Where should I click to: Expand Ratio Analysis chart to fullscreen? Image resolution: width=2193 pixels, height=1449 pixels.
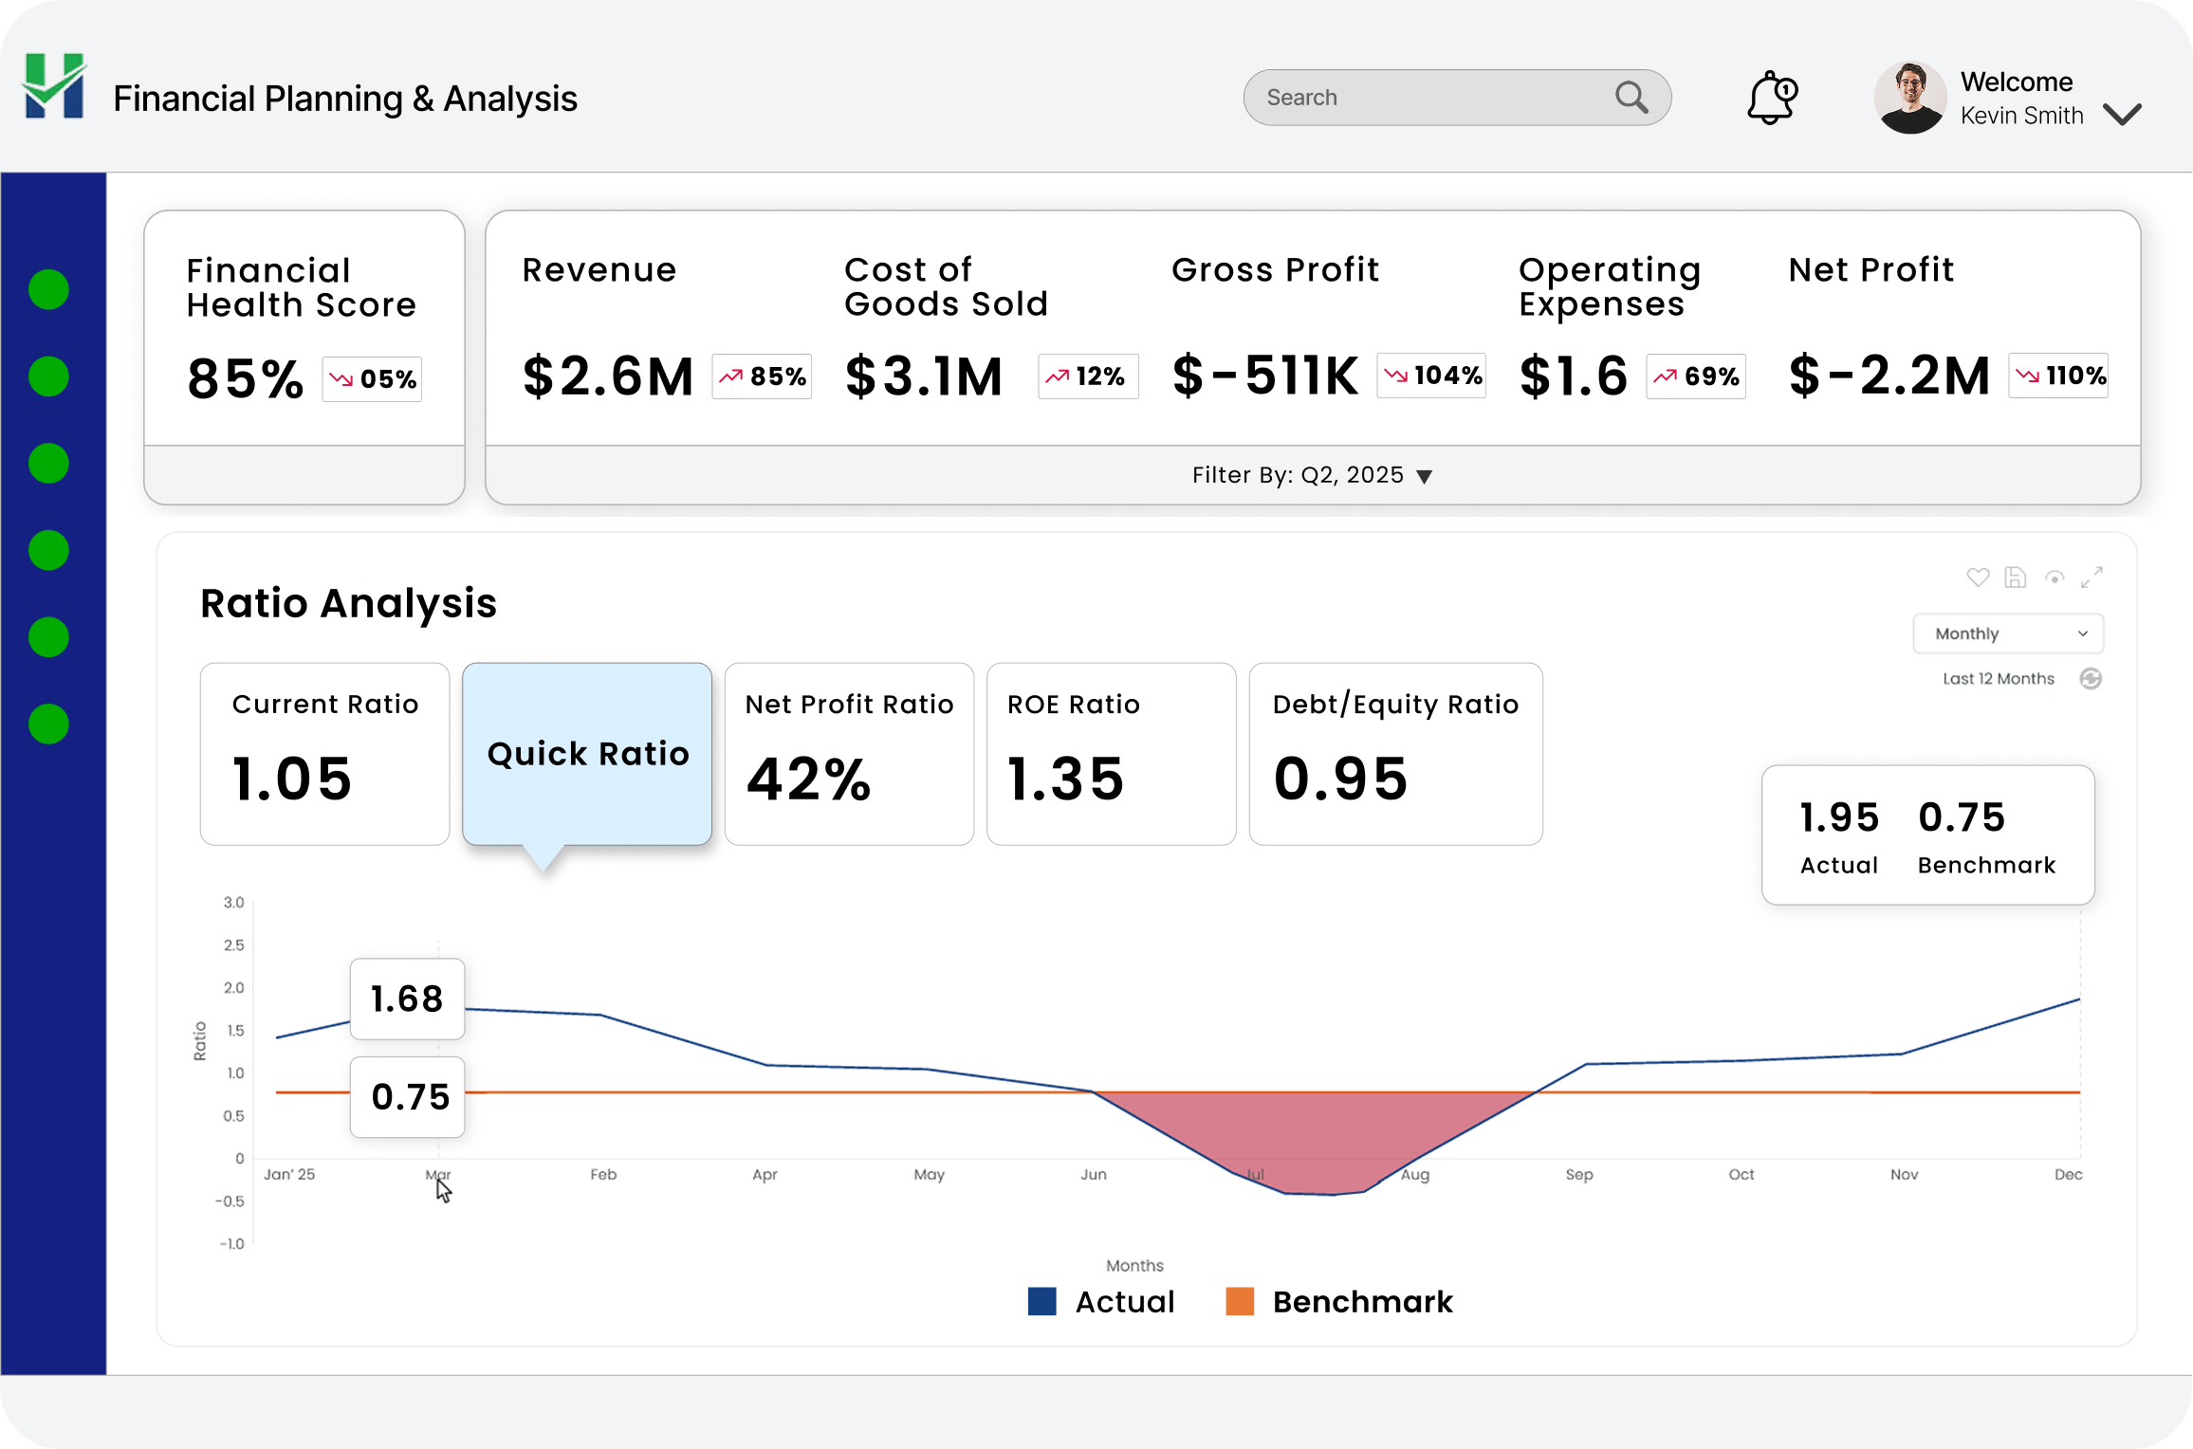point(2092,577)
